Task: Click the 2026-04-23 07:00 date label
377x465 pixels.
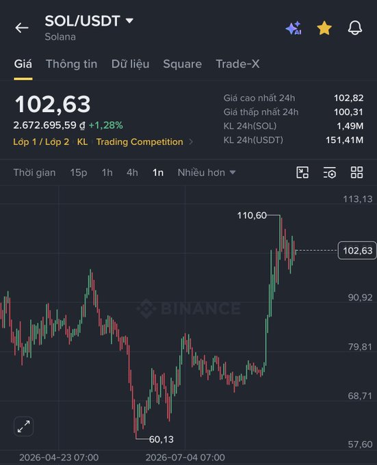Action: [x=59, y=457]
